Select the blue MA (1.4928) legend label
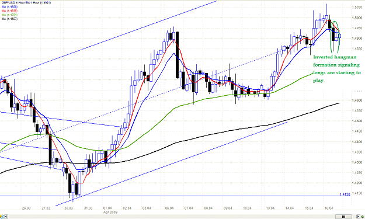Screen dimensions: 365x219 [9, 7]
